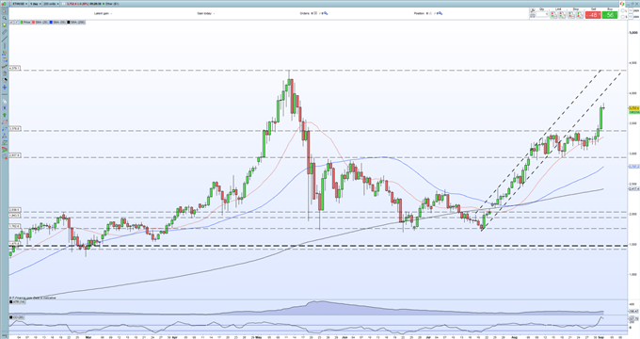Click the Qty quantity input field
The width and height of the screenshot is (640, 339).
pos(541,15)
